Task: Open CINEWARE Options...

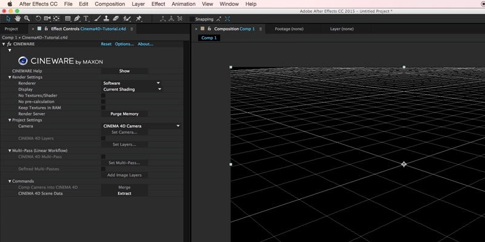Action: point(124,44)
